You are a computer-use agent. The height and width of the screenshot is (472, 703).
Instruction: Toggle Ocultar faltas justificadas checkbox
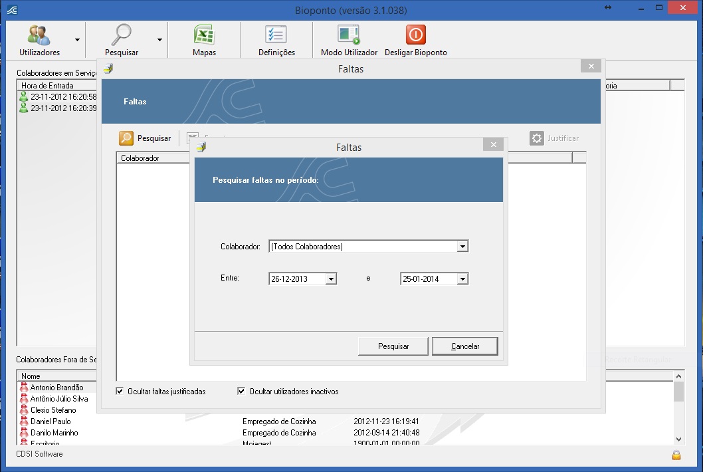(x=120, y=391)
